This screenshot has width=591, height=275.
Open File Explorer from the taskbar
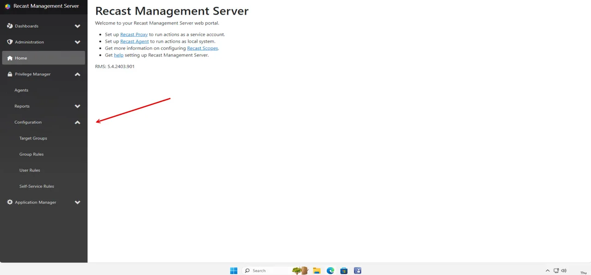(x=317, y=270)
